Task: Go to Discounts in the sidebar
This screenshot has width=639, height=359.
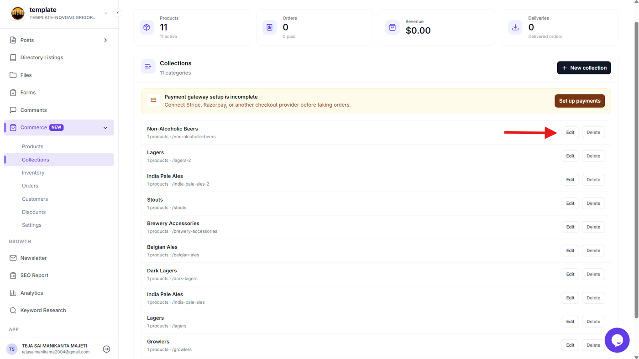Action: (x=34, y=212)
